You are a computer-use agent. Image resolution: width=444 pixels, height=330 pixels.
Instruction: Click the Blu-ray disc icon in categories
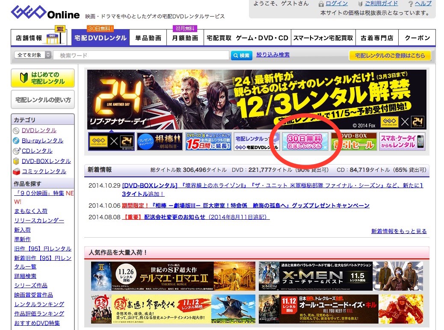pyautogui.click(x=16, y=141)
